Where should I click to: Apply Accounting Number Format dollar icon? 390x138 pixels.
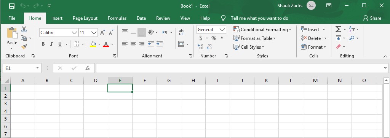point(201,38)
